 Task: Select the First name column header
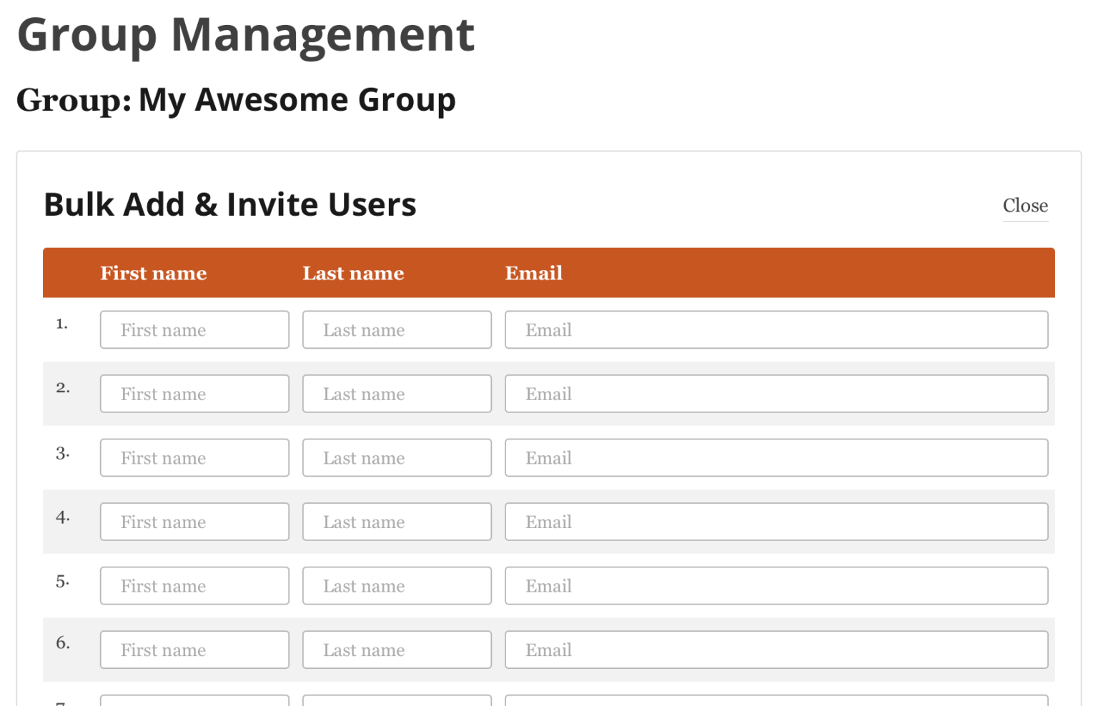point(153,273)
